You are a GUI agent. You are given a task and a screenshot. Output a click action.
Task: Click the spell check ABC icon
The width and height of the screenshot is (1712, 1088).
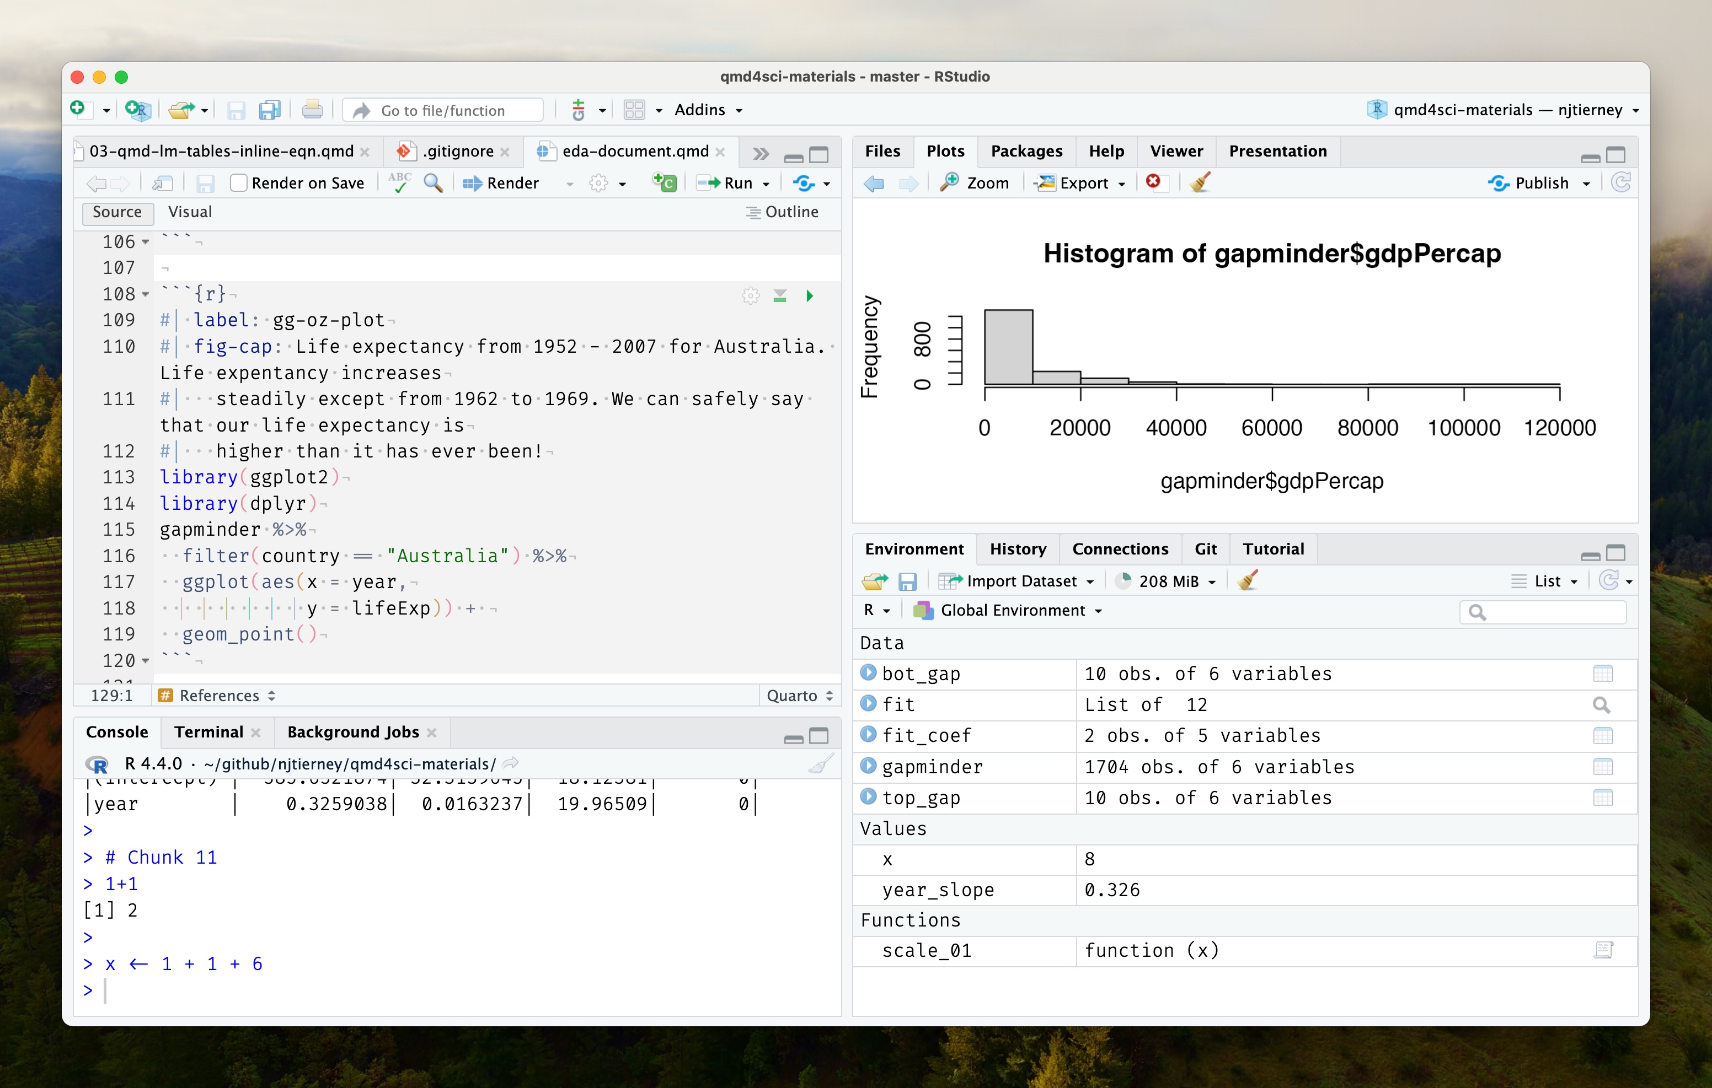coord(399,182)
